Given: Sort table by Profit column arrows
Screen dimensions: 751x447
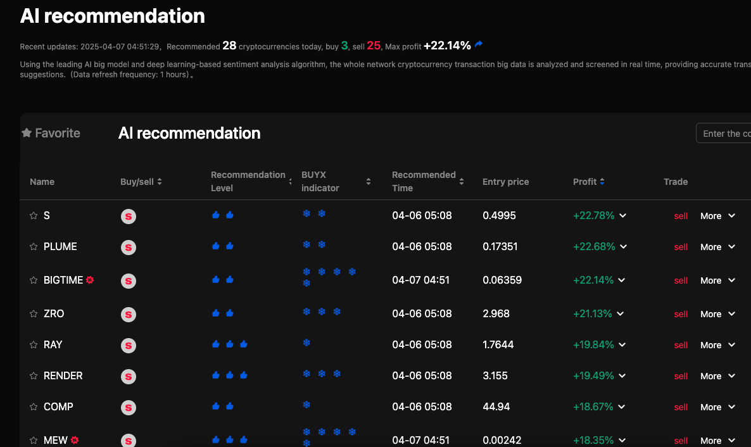Looking at the screenshot, I should pos(602,182).
